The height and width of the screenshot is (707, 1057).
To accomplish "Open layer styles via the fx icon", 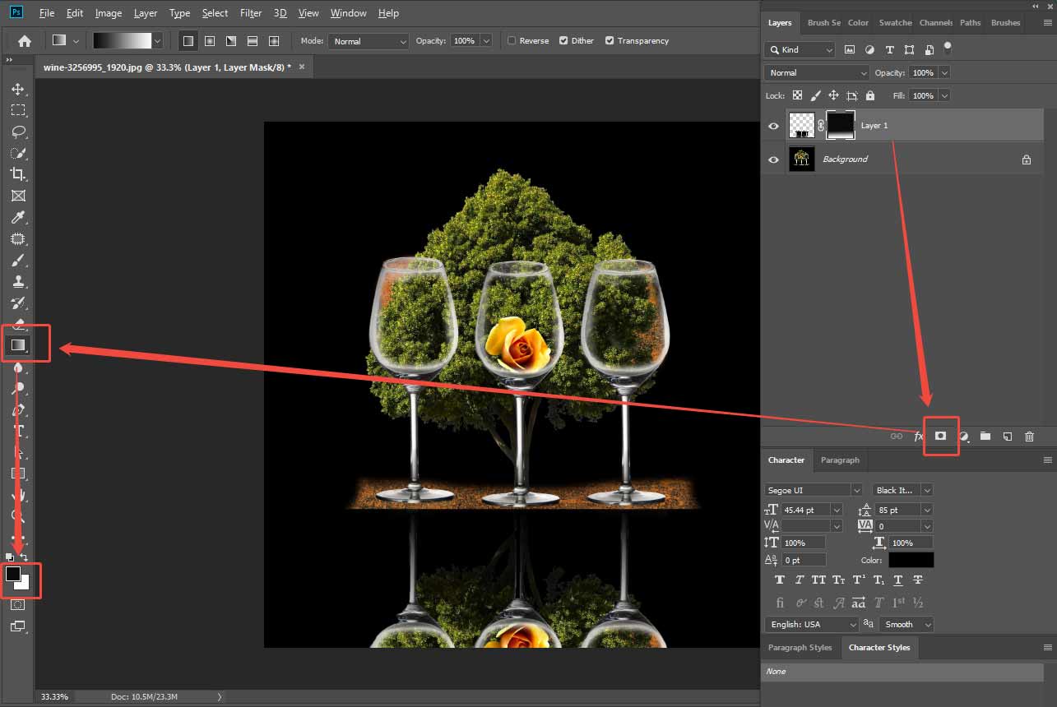I will click(918, 437).
